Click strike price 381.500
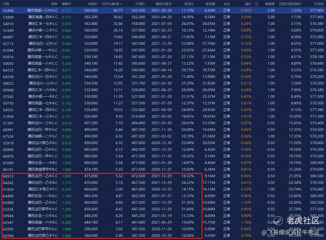326x240 pixels. click(x=138, y=235)
